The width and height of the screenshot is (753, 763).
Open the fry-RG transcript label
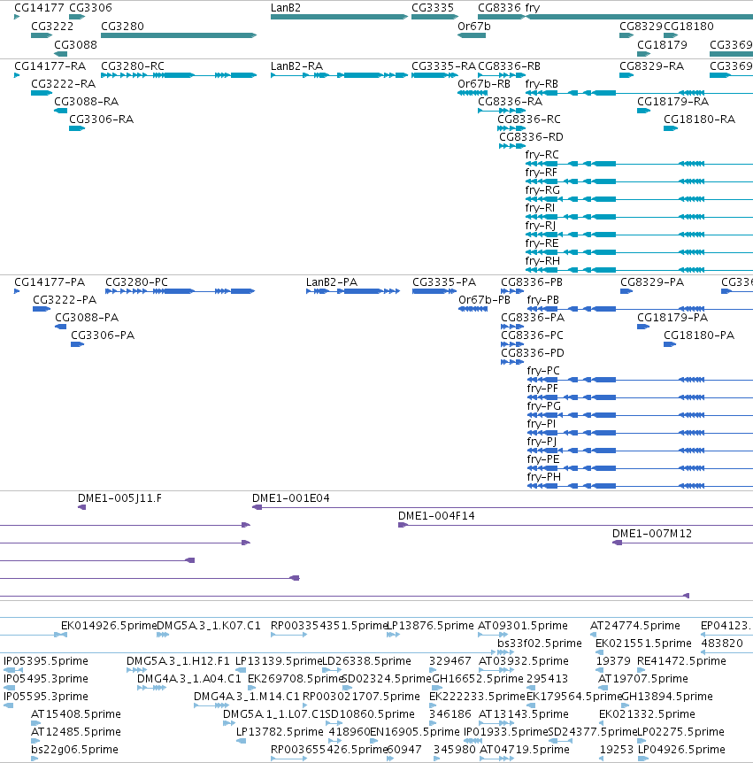pos(542,189)
